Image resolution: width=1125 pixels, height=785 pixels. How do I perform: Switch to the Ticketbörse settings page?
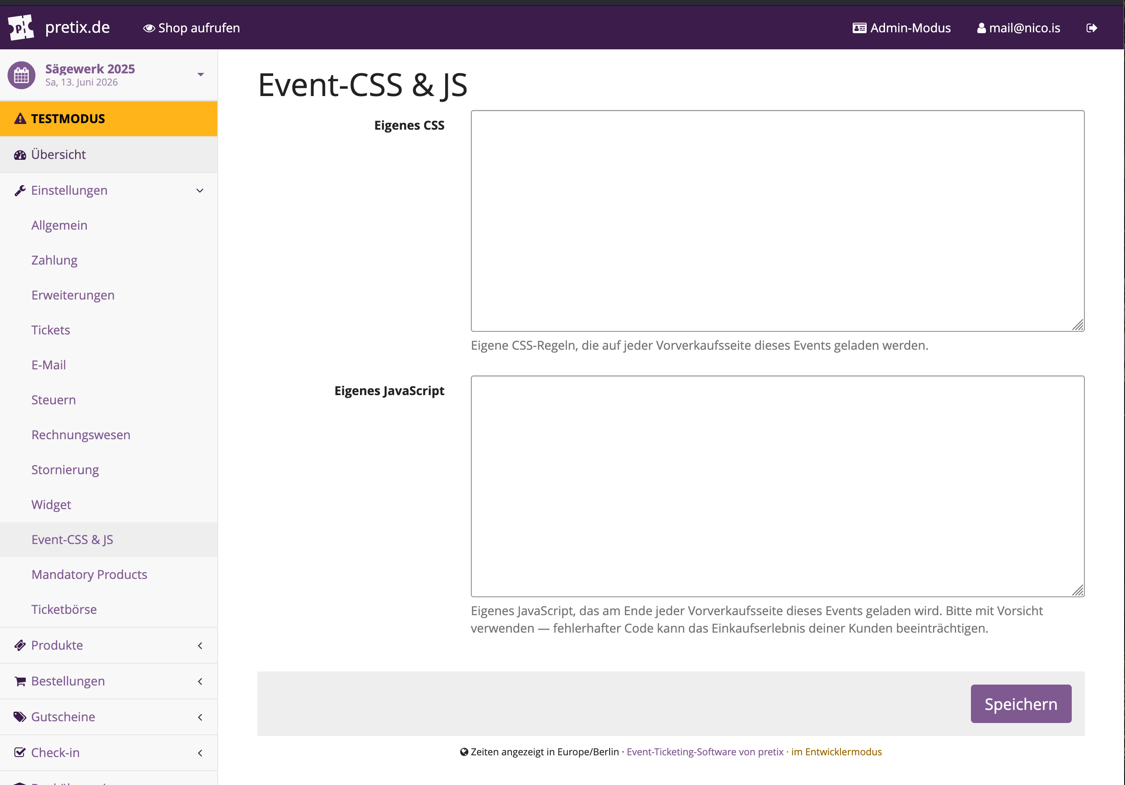click(64, 609)
